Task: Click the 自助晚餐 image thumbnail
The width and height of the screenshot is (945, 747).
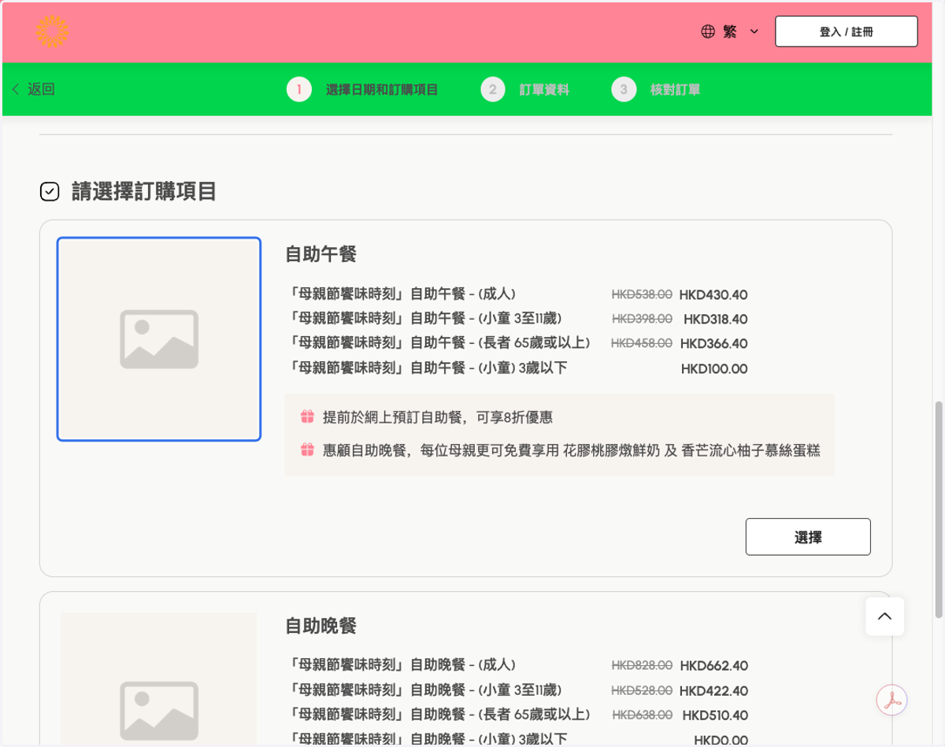Action: click(159, 679)
